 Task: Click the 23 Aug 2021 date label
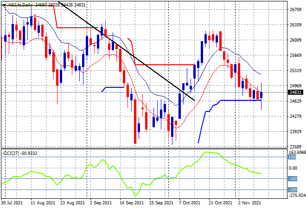[73, 203]
